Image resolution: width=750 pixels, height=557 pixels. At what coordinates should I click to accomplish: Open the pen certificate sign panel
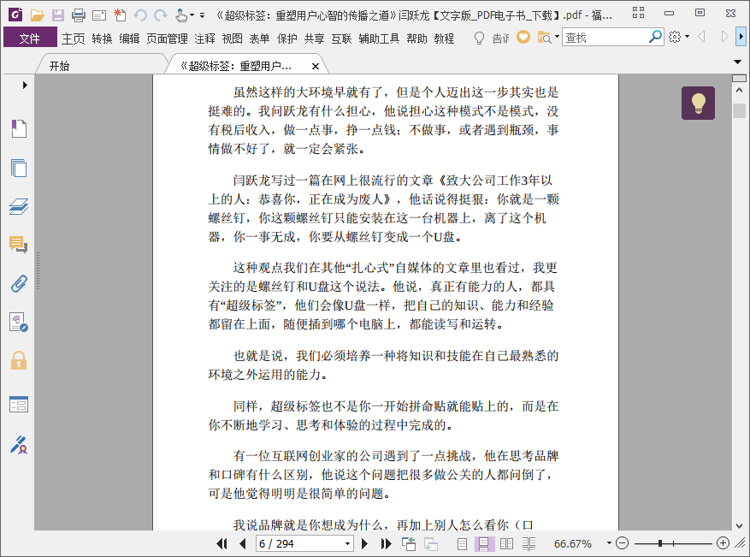click(19, 445)
